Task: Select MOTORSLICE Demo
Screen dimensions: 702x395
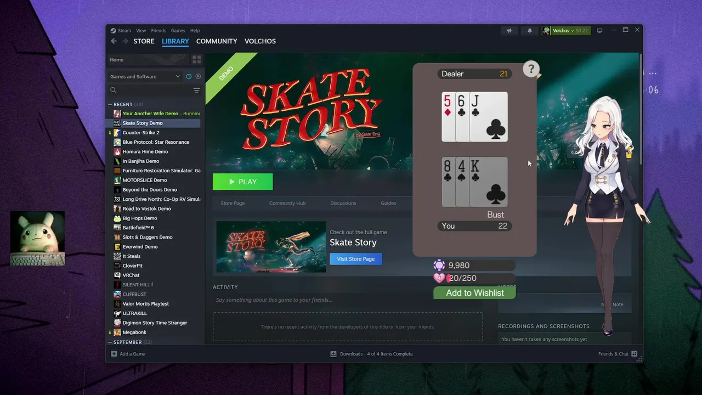Action: (145, 180)
